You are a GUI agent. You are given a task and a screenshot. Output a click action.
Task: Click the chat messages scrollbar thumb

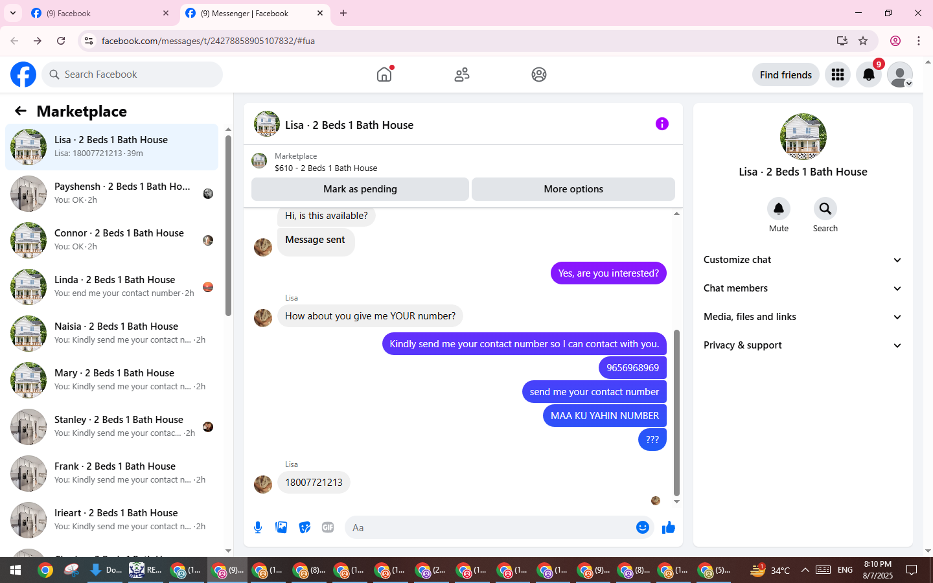click(676, 413)
